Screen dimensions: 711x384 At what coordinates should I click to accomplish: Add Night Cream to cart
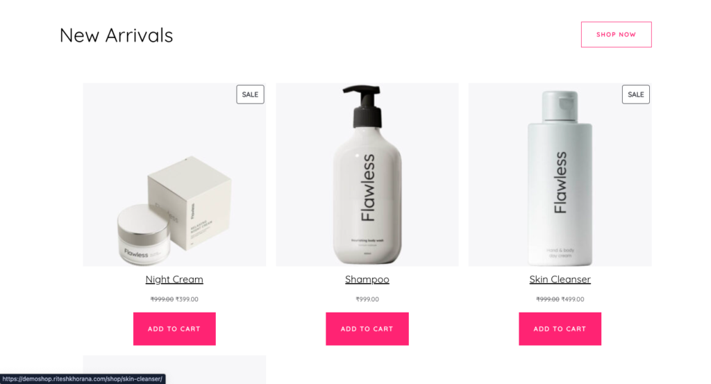pyautogui.click(x=174, y=328)
